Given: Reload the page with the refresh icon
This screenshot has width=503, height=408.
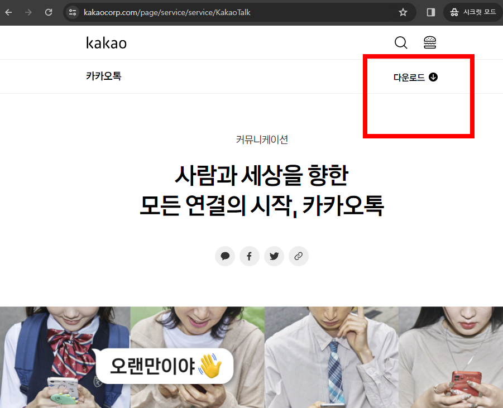Looking at the screenshot, I should click(x=49, y=12).
